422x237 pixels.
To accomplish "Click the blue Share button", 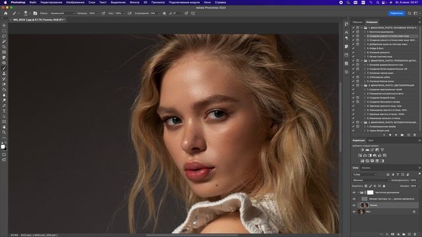I will pyautogui.click(x=396, y=13).
